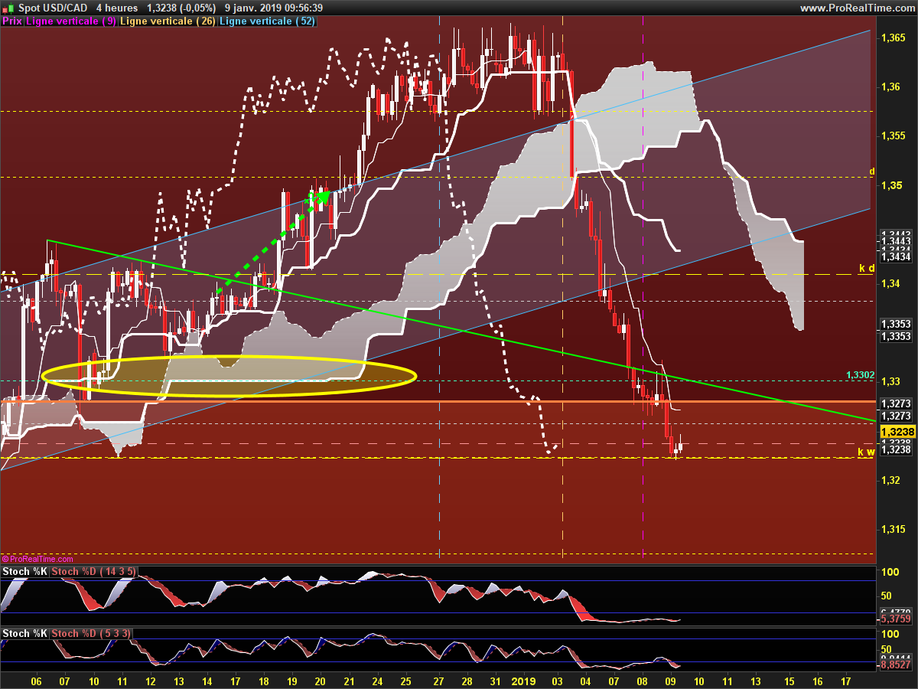Click the red 5,3759 stochastic value tag
Screen dimensions: 918x689
[895, 619]
